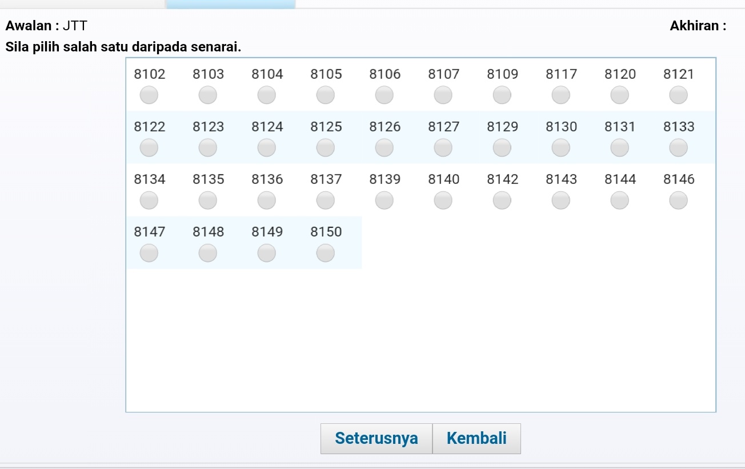Choose radio button for 8139

pyautogui.click(x=384, y=200)
